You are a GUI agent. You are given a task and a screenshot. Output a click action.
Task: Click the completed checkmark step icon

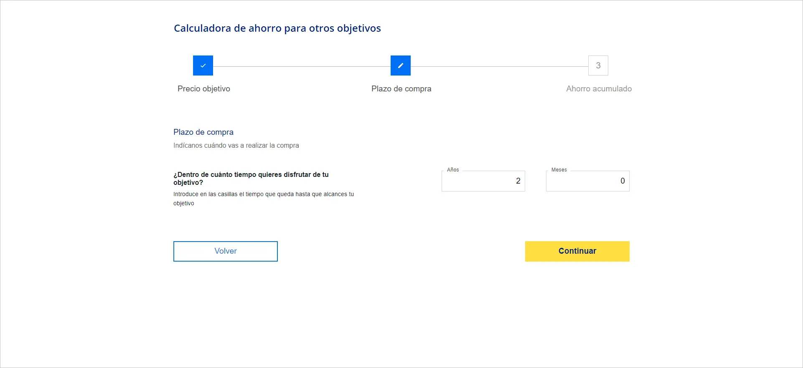203,66
